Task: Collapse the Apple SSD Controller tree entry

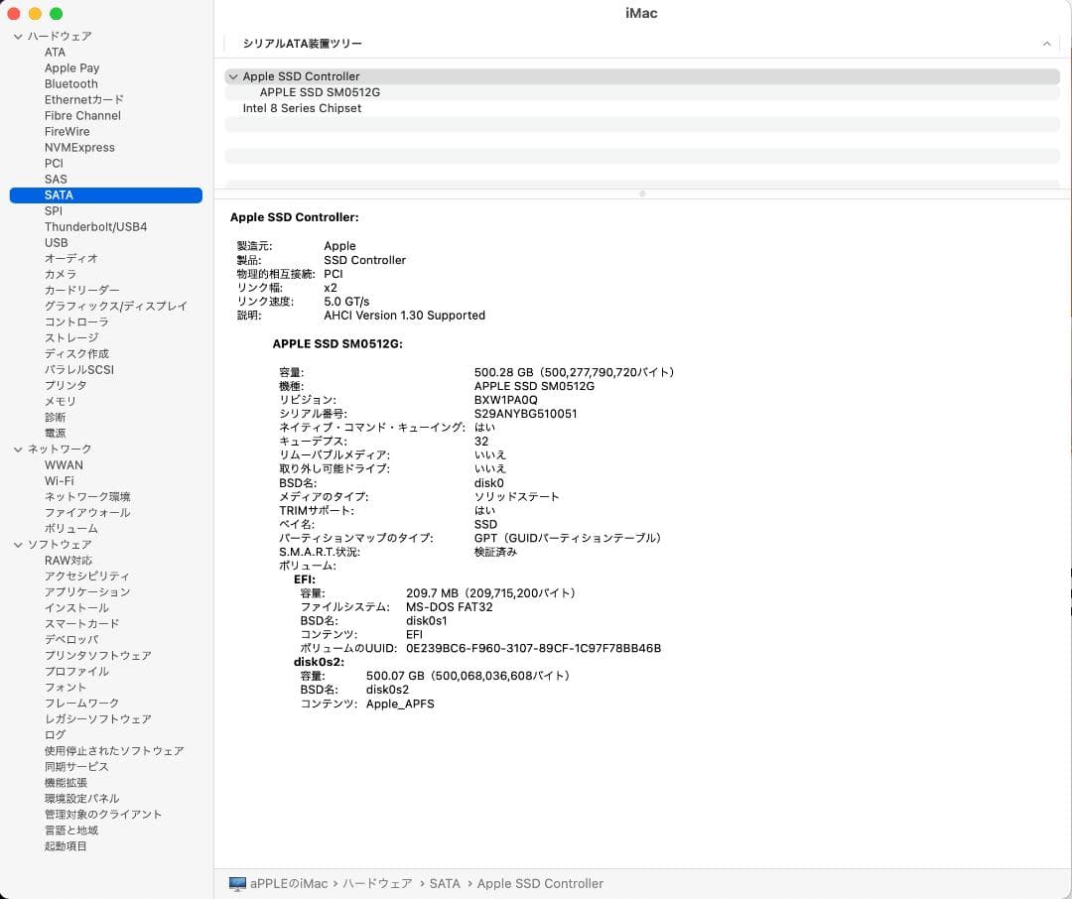Action: [x=233, y=76]
